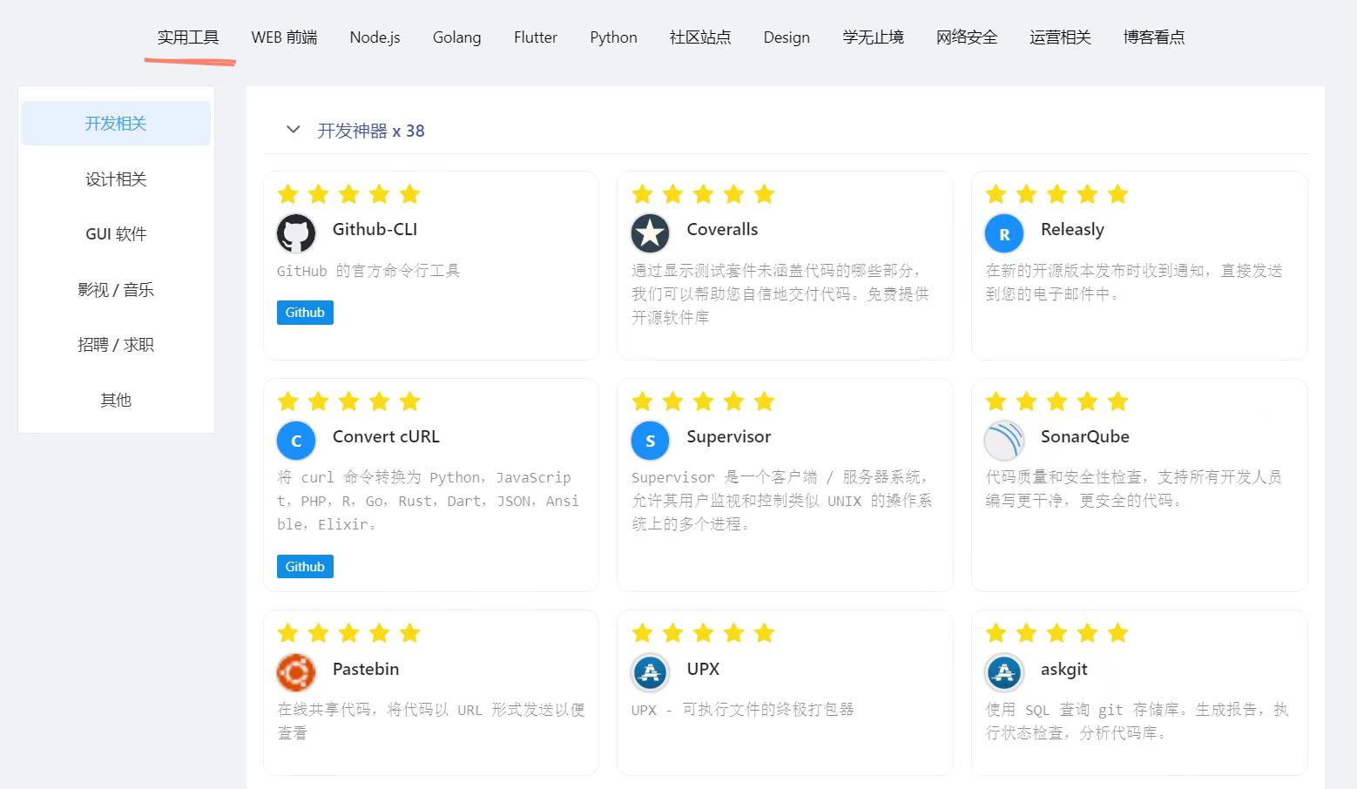Click the Supervisor S avatar icon
Image resolution: width=1357 pixels, height=789 pixels.
650,441
